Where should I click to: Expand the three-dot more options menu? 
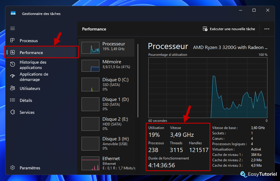coord(267,29)
